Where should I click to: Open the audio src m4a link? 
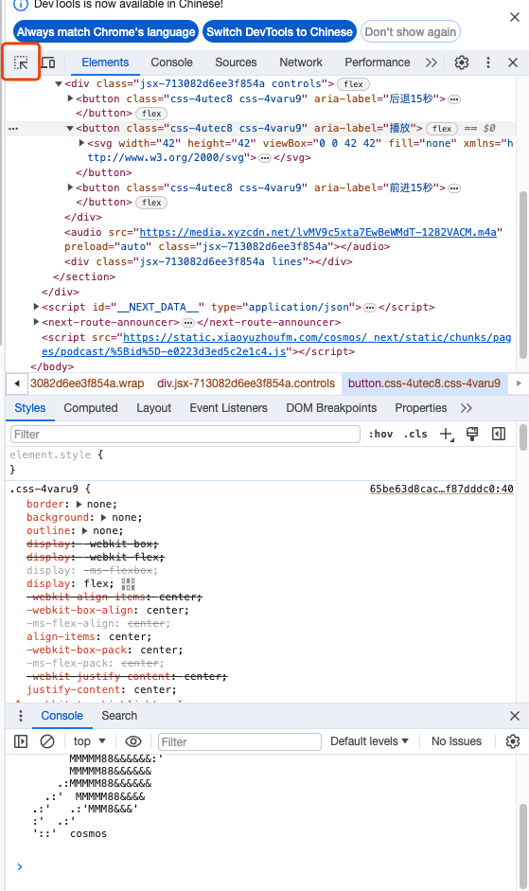318,232
